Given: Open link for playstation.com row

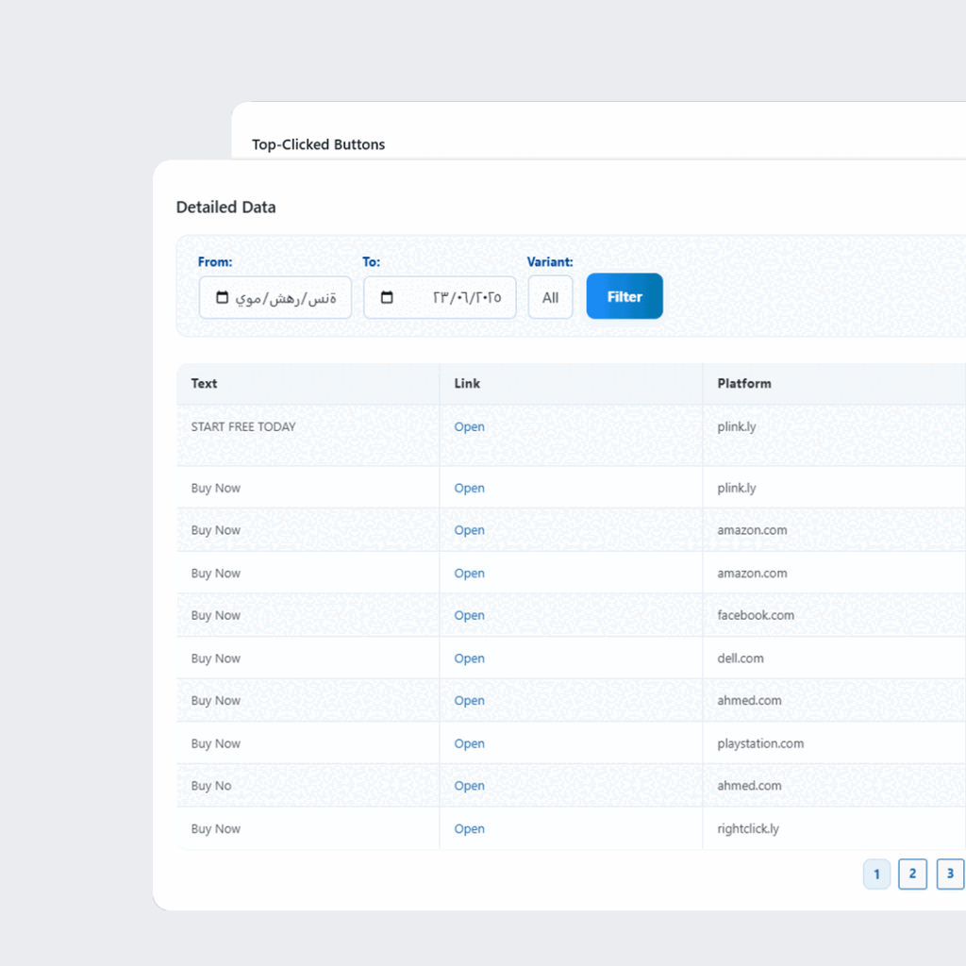Looking at the screenshot, I should [x=469, y=743].
